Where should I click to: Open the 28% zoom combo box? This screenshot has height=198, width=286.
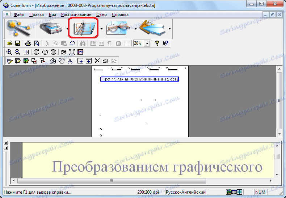(x=142, y=43)
